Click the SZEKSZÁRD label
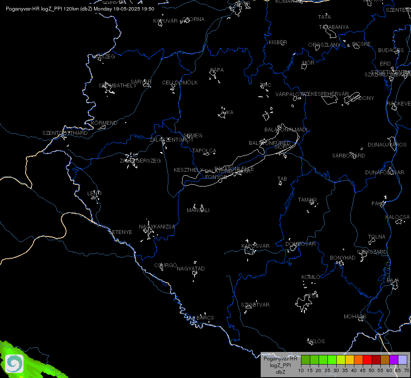411x378 pixels. [x=372, y=252]
